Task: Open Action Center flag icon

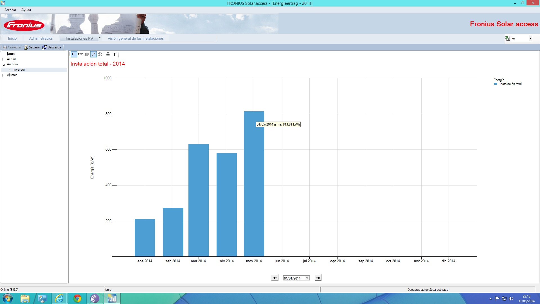Action: coord(497,299)
